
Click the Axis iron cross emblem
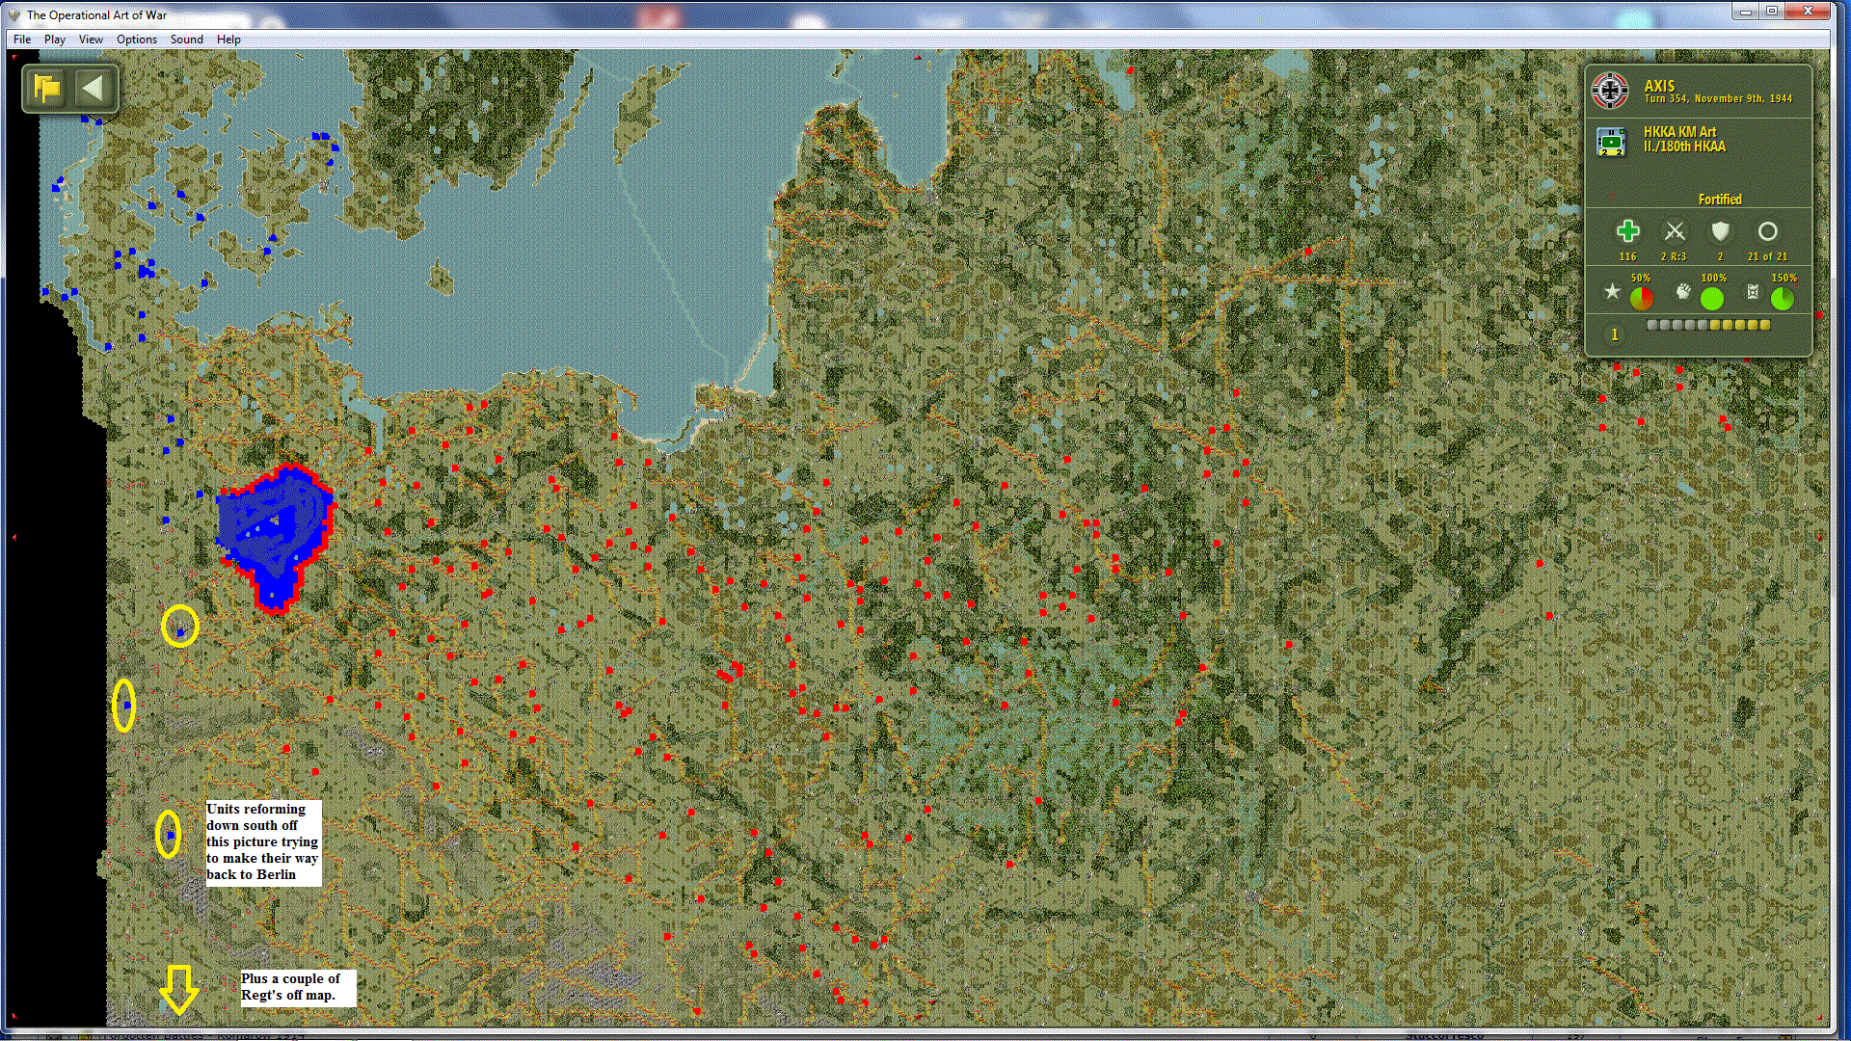click(x=1610, y=91)
